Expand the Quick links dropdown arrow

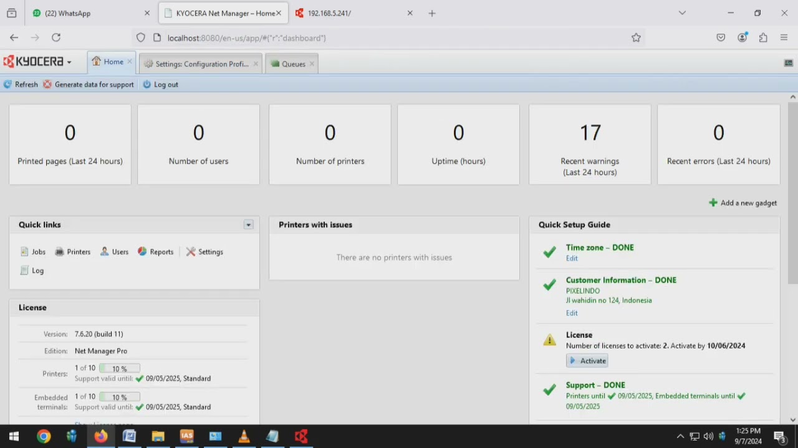pyautogui.click(x=248, y=225)
